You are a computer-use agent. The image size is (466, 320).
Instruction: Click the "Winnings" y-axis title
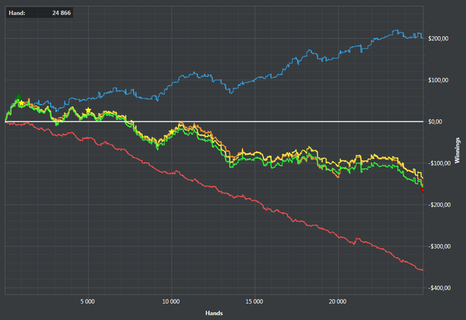click(457, 151)
